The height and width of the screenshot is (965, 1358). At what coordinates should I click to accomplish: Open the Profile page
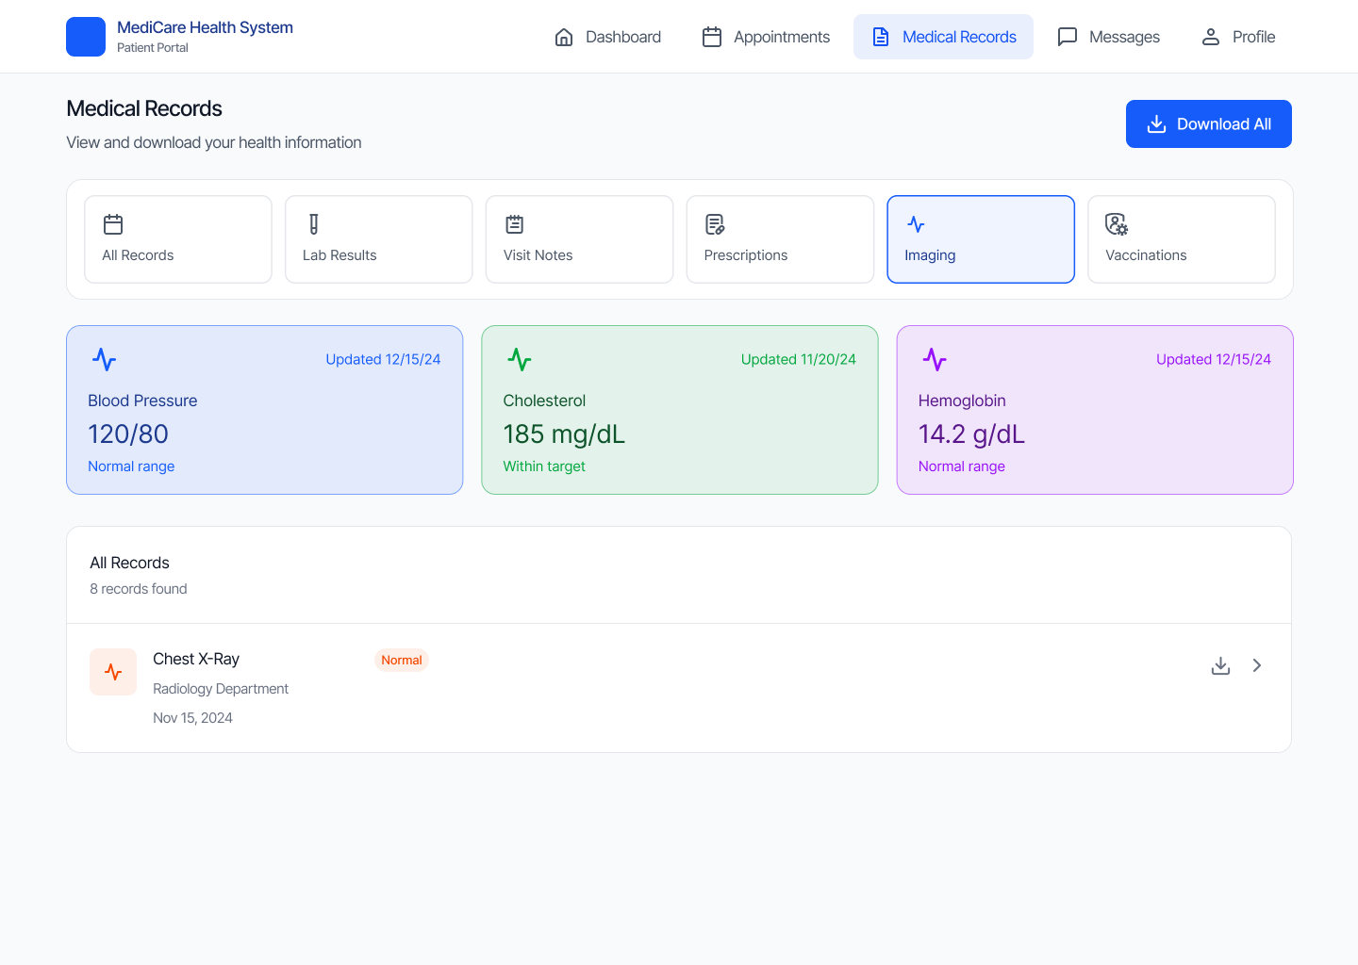1237,37
